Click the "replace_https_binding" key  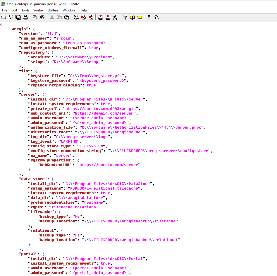click(x=55, y=85)
